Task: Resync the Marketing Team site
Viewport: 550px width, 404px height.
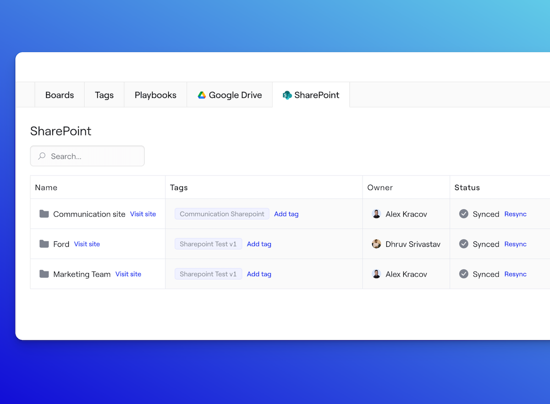Action: [516, 274]
